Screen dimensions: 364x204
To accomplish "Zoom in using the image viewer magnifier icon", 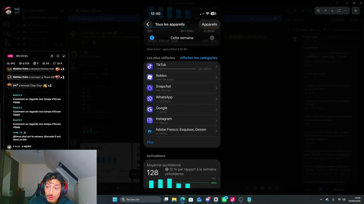I will click(x=318, y=10).
